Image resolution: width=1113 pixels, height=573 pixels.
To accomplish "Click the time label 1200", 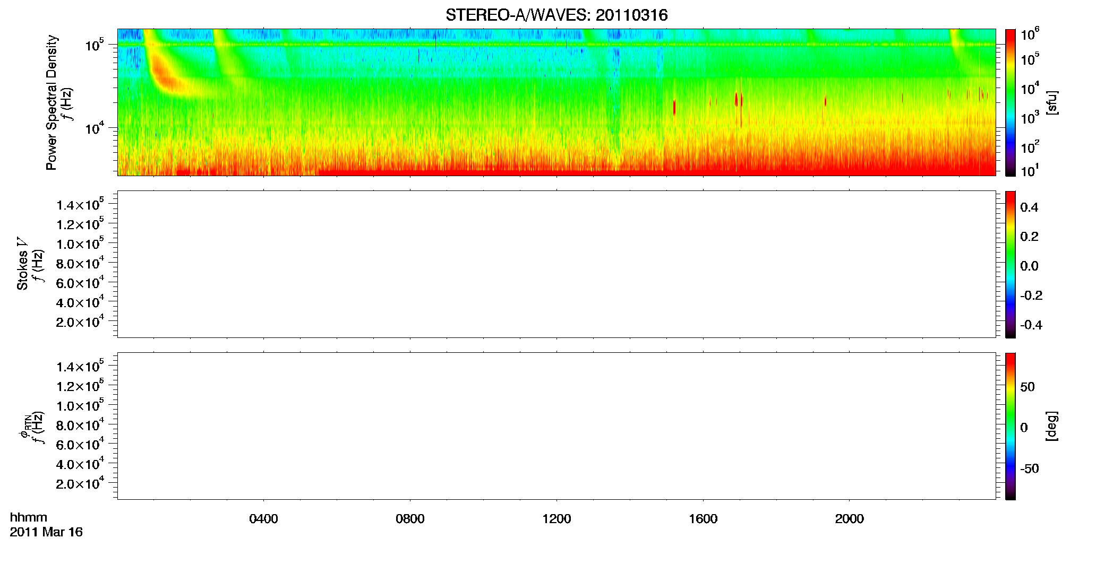I will (x=556, y=519).
